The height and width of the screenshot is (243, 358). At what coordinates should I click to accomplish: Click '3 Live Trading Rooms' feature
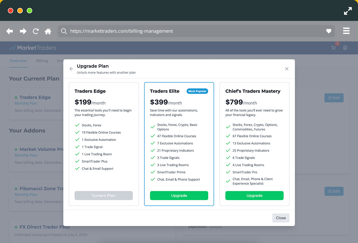tap(173, 165)
